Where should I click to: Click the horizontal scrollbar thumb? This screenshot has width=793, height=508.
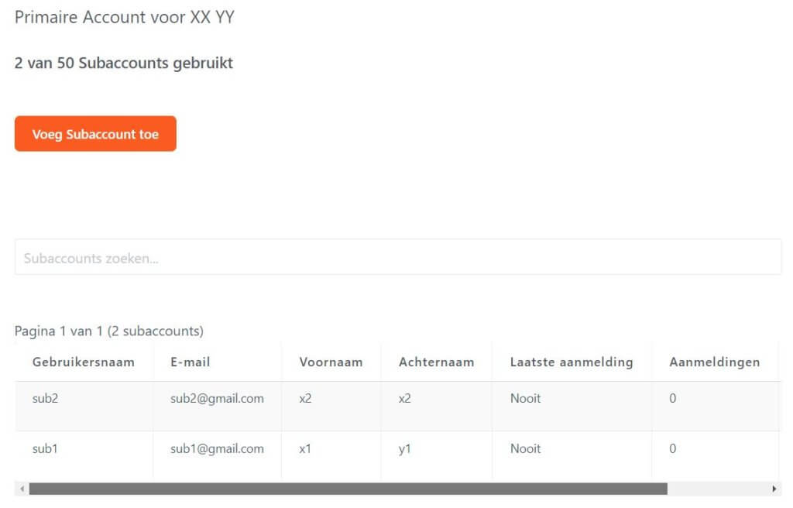[348, 489]
